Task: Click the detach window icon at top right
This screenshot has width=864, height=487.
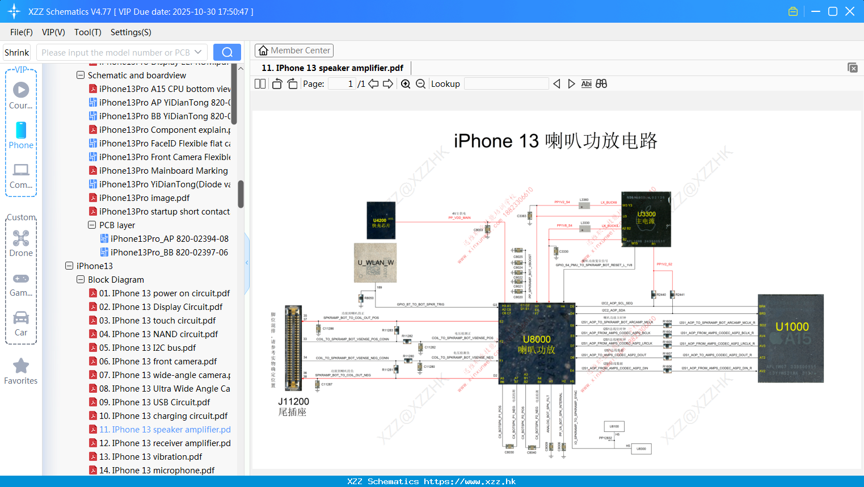Action: 853,68
